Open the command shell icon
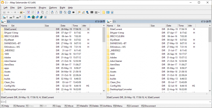Image resolution: width=212 pixels, height=108 pixels. click(92, 12)
